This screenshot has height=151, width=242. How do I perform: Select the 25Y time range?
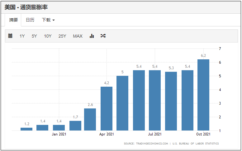coord(62,36)
